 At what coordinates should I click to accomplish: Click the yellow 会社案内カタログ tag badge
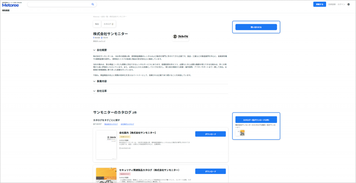125,137
